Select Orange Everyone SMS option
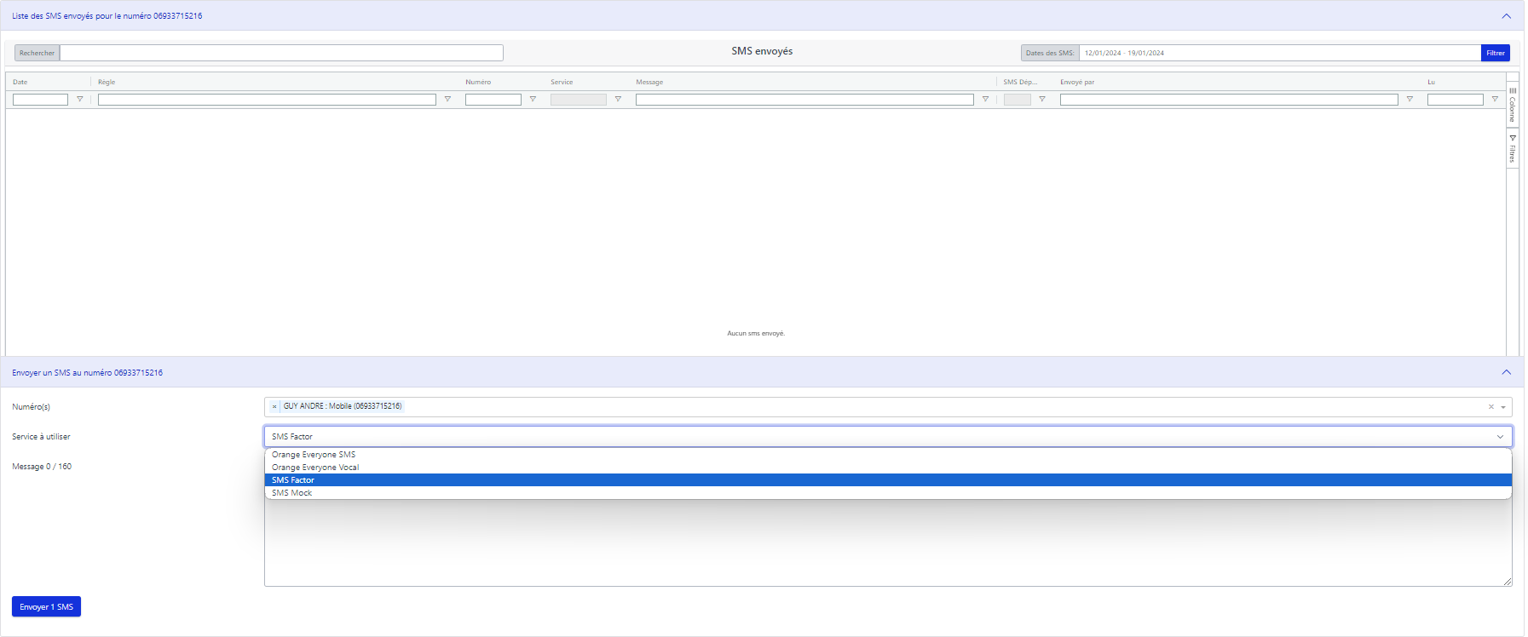 click(x=314, y=455)
